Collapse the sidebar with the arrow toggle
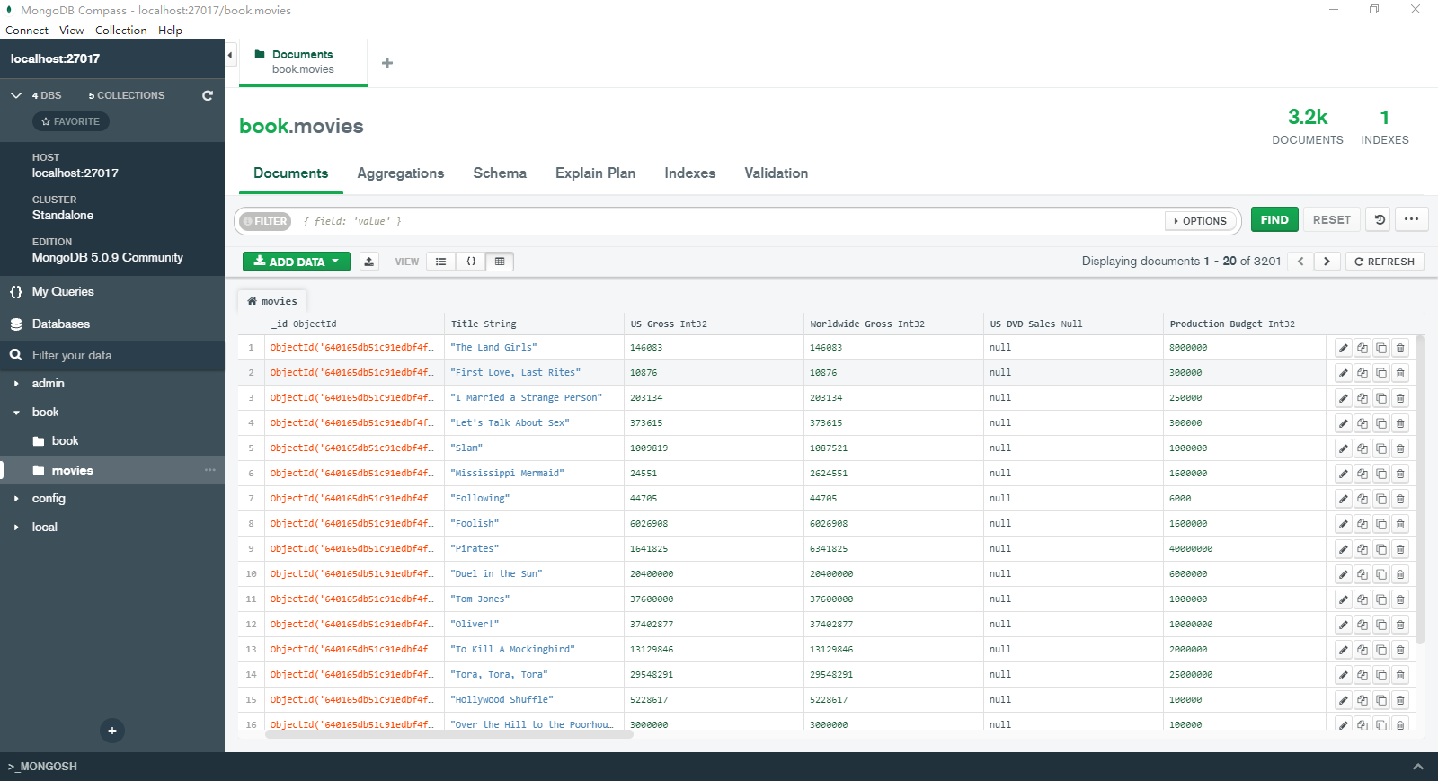Screen dimensions: 1438x781 coord(230,55)
